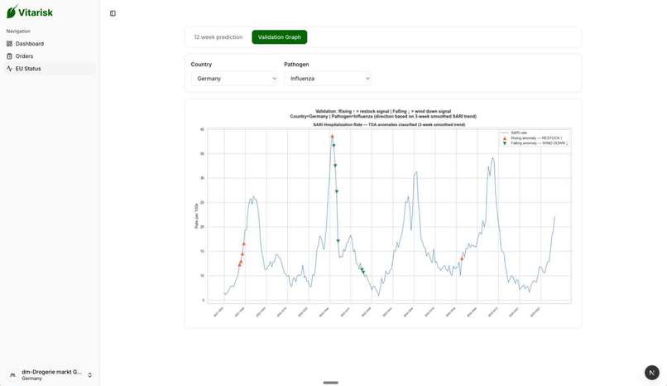Click the Germany text under dm-Drogerie markt
The height and width of the screenshot is (386, 667).
pos(32,379)
